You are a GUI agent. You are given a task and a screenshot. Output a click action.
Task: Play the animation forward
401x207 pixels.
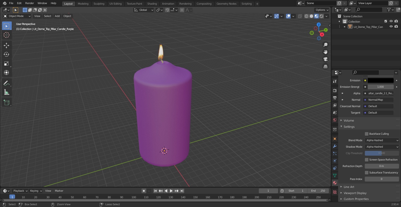pos(171,191)
